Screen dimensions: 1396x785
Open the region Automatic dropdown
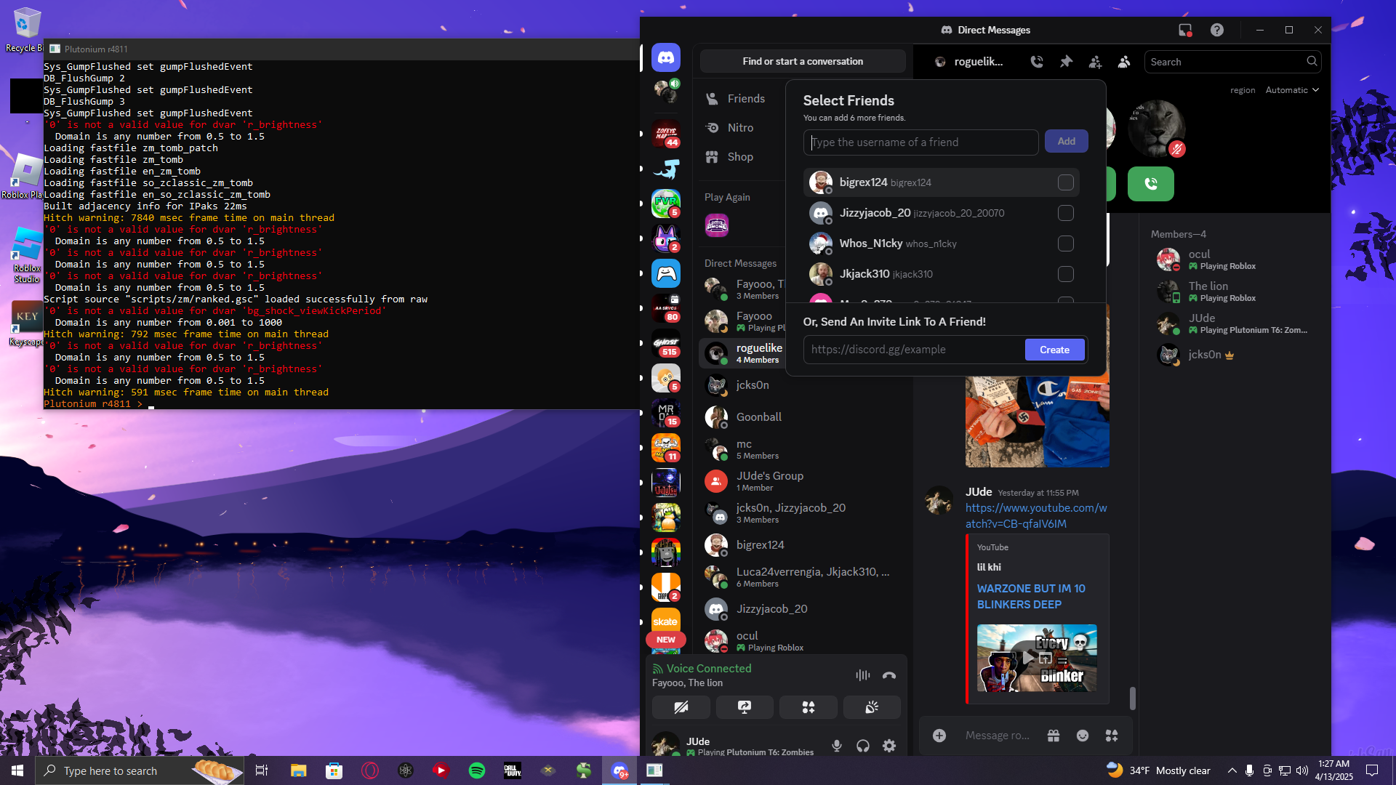tap(1292, 90)
